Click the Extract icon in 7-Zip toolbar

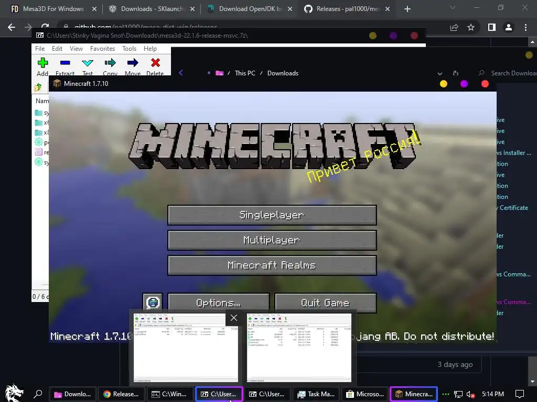(x=65, y=63)
